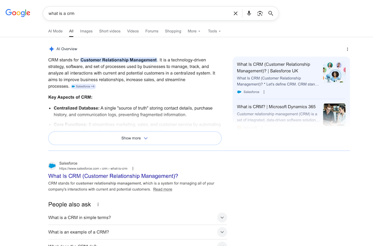The width and height of the screenshot is (373, 246).
Task: Click the Salesforce +4 source chip
Action: (83, 86)
